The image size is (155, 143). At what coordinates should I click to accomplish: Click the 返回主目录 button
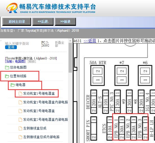coord(17,22)
